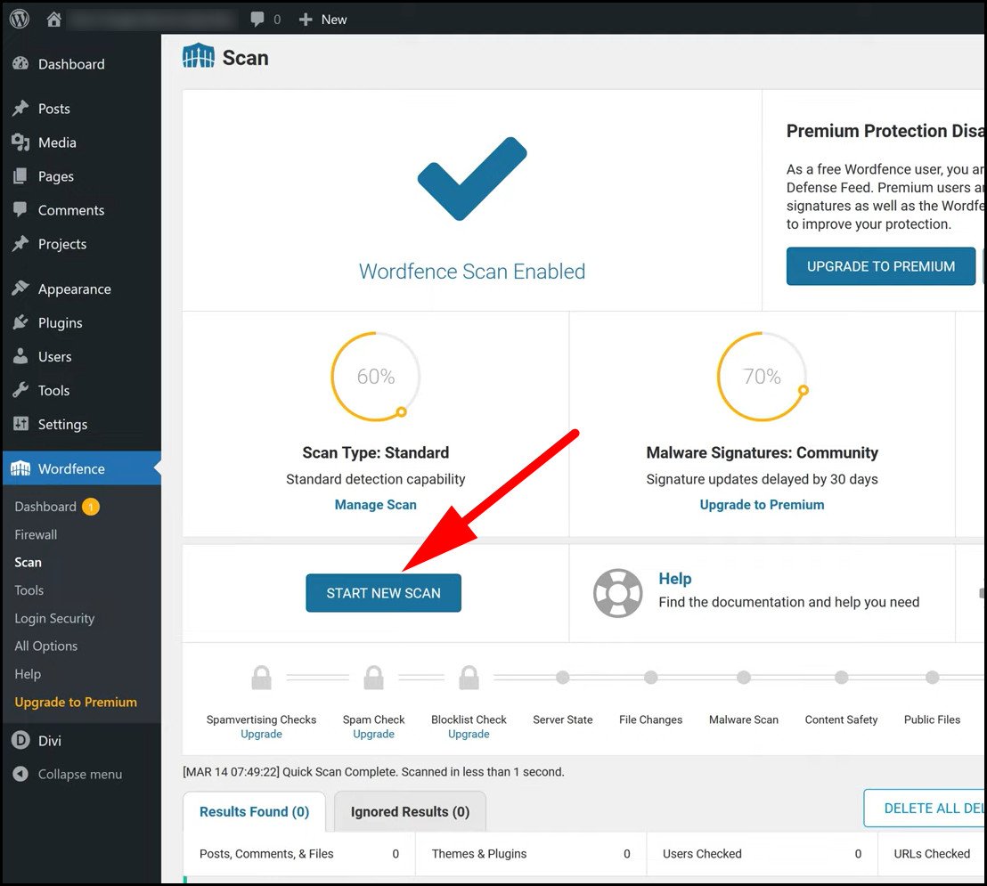Open the Divi menu icon
987x886 pixels.
click(20, 740)
